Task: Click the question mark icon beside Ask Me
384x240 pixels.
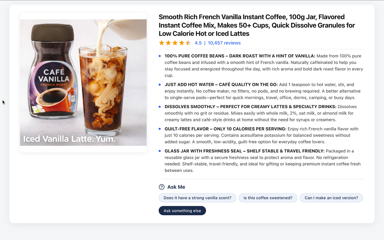Action: (x=162, y=187)
